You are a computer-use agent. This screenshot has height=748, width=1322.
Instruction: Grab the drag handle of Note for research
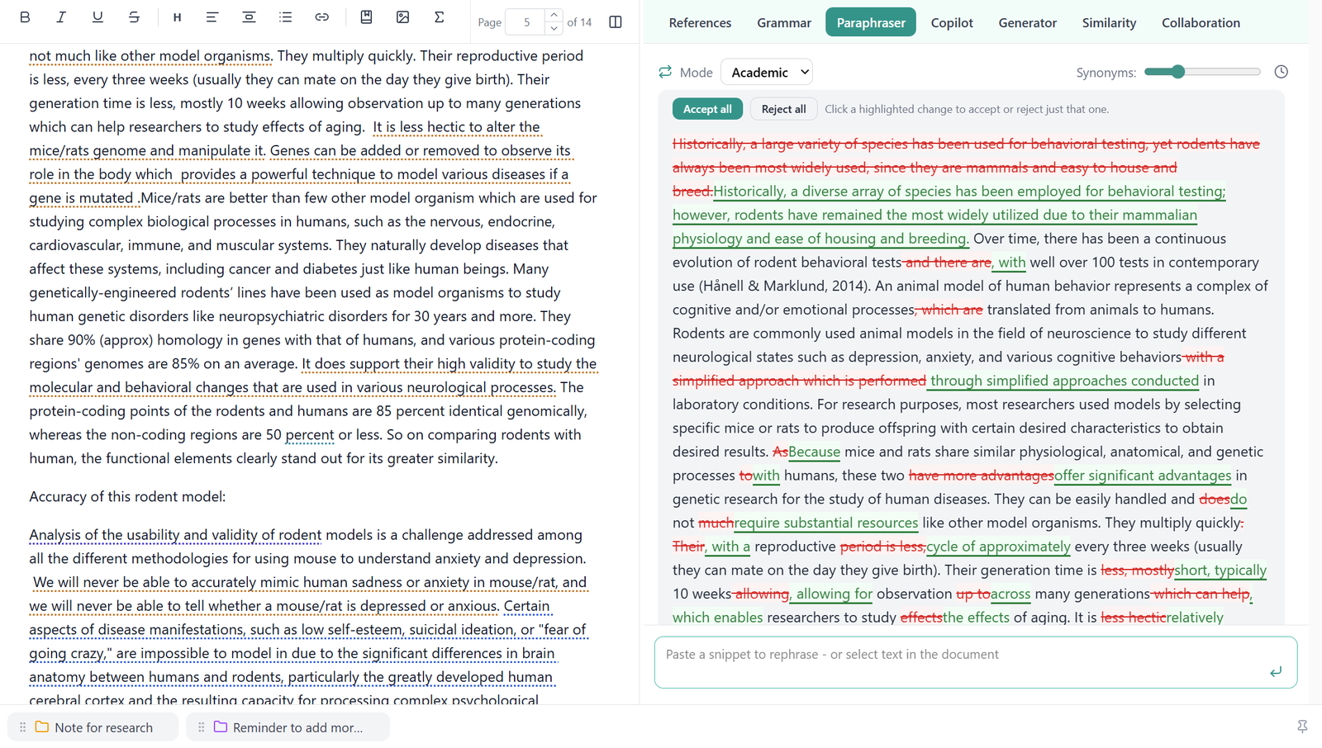point(23,727)
